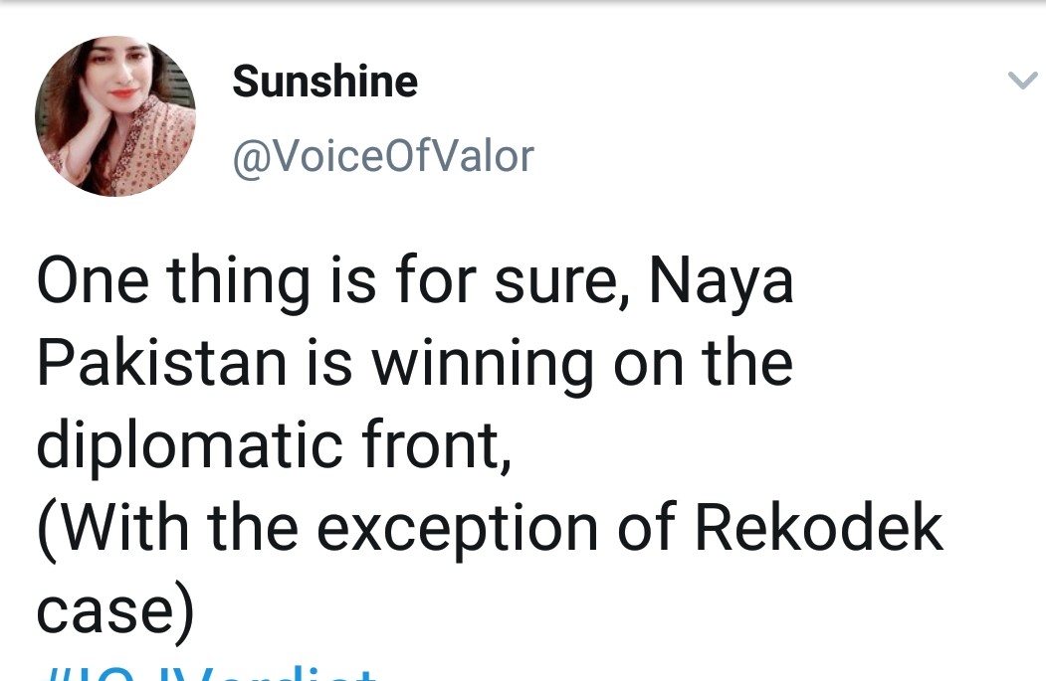Select the word 'thing' in the first line
The height and width of the screenshot is (681, 1046).
[x=238, y=281]
